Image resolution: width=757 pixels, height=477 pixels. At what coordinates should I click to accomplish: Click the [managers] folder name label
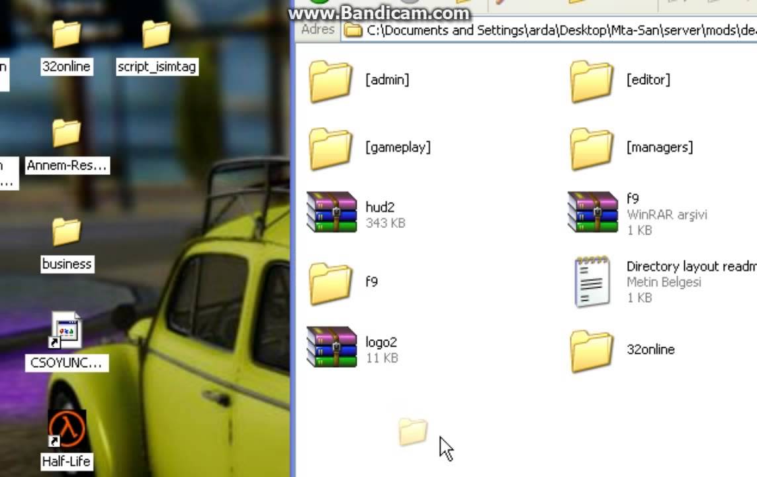pos(660,147)
